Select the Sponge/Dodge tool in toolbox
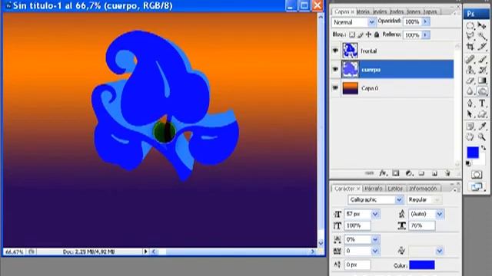492x276 pixels. point(482,91)
